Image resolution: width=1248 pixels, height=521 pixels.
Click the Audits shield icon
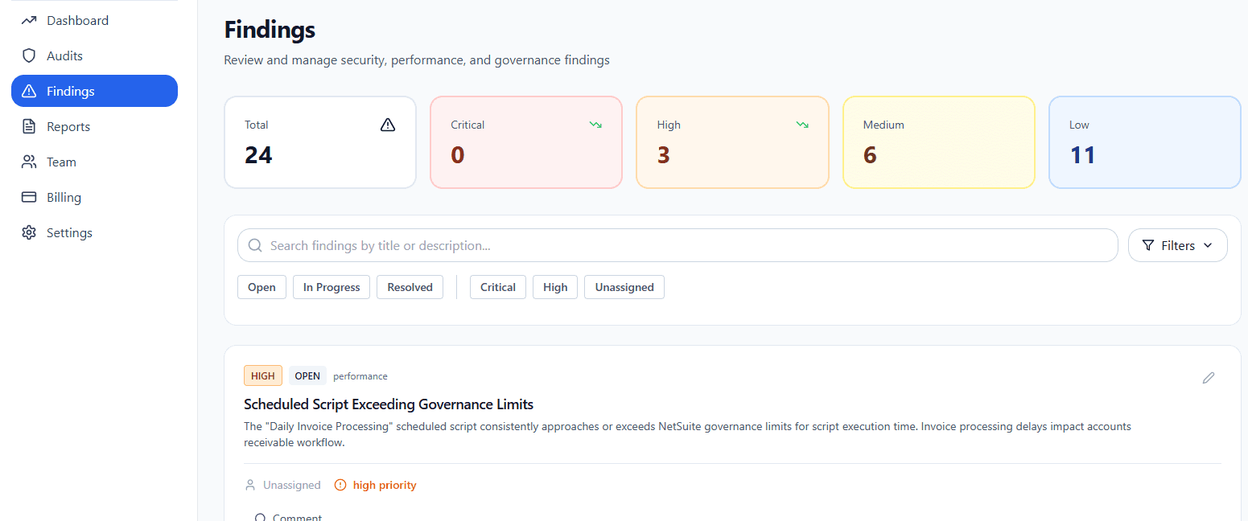29,55
